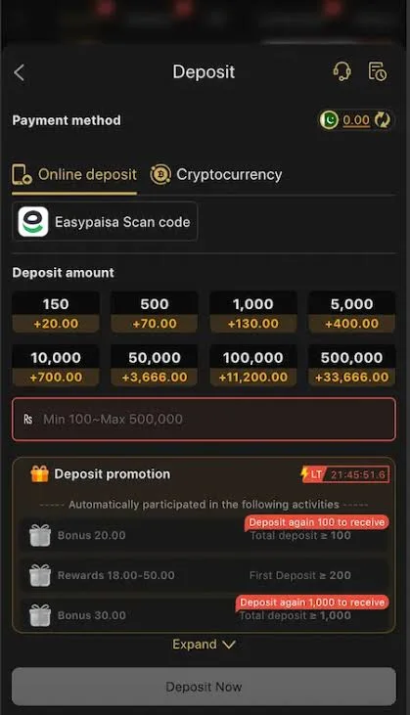The height and width of the screenshot is (715, 410).
Task: Select the 150 deposit amount option
Action: (x=56, y=313)
